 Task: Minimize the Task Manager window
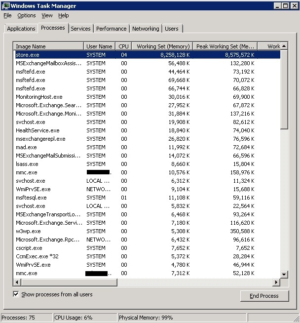(x=277, y=6)
